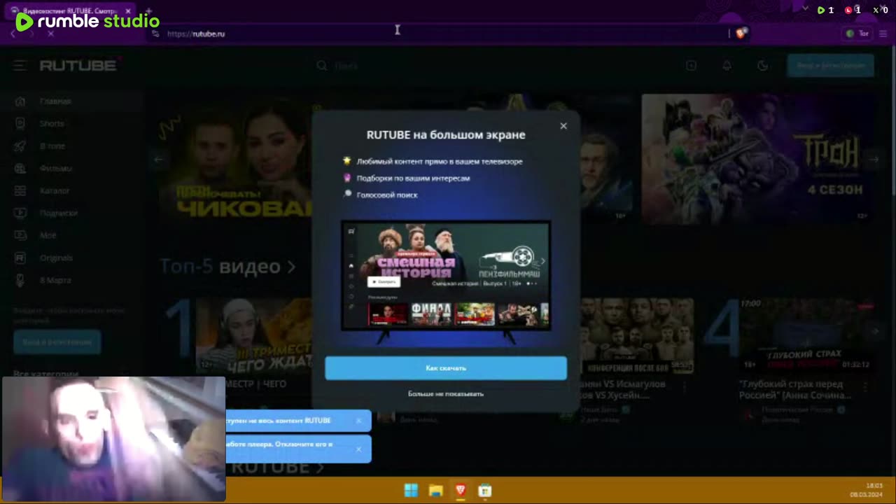896x504 pixels.
Task: Click the Как скачать button
Action: tap(446, 368)
